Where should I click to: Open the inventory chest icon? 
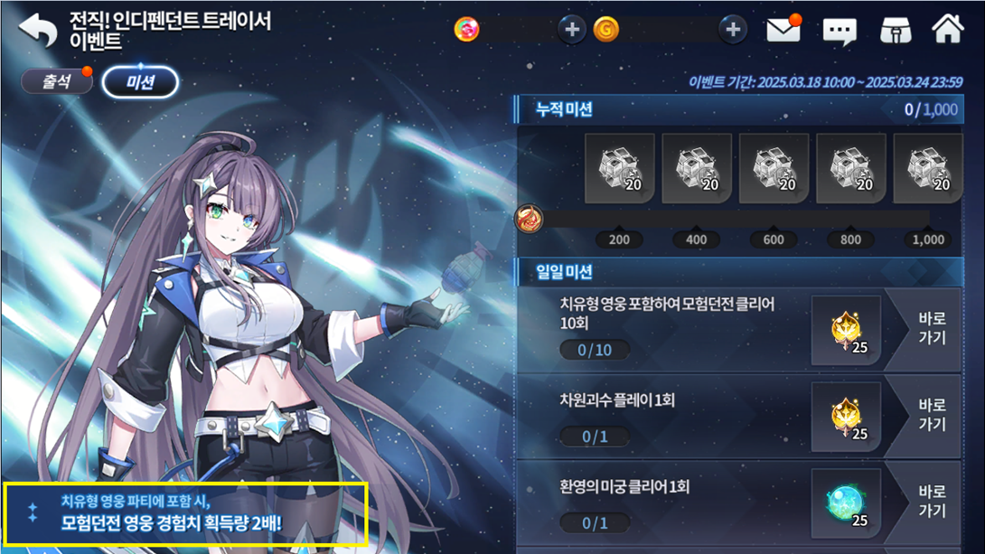pos(896,30)
